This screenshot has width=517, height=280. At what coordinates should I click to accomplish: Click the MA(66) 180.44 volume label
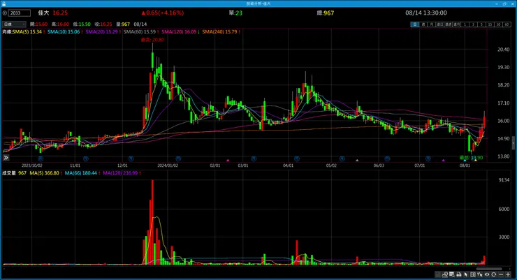click(82, 173)
